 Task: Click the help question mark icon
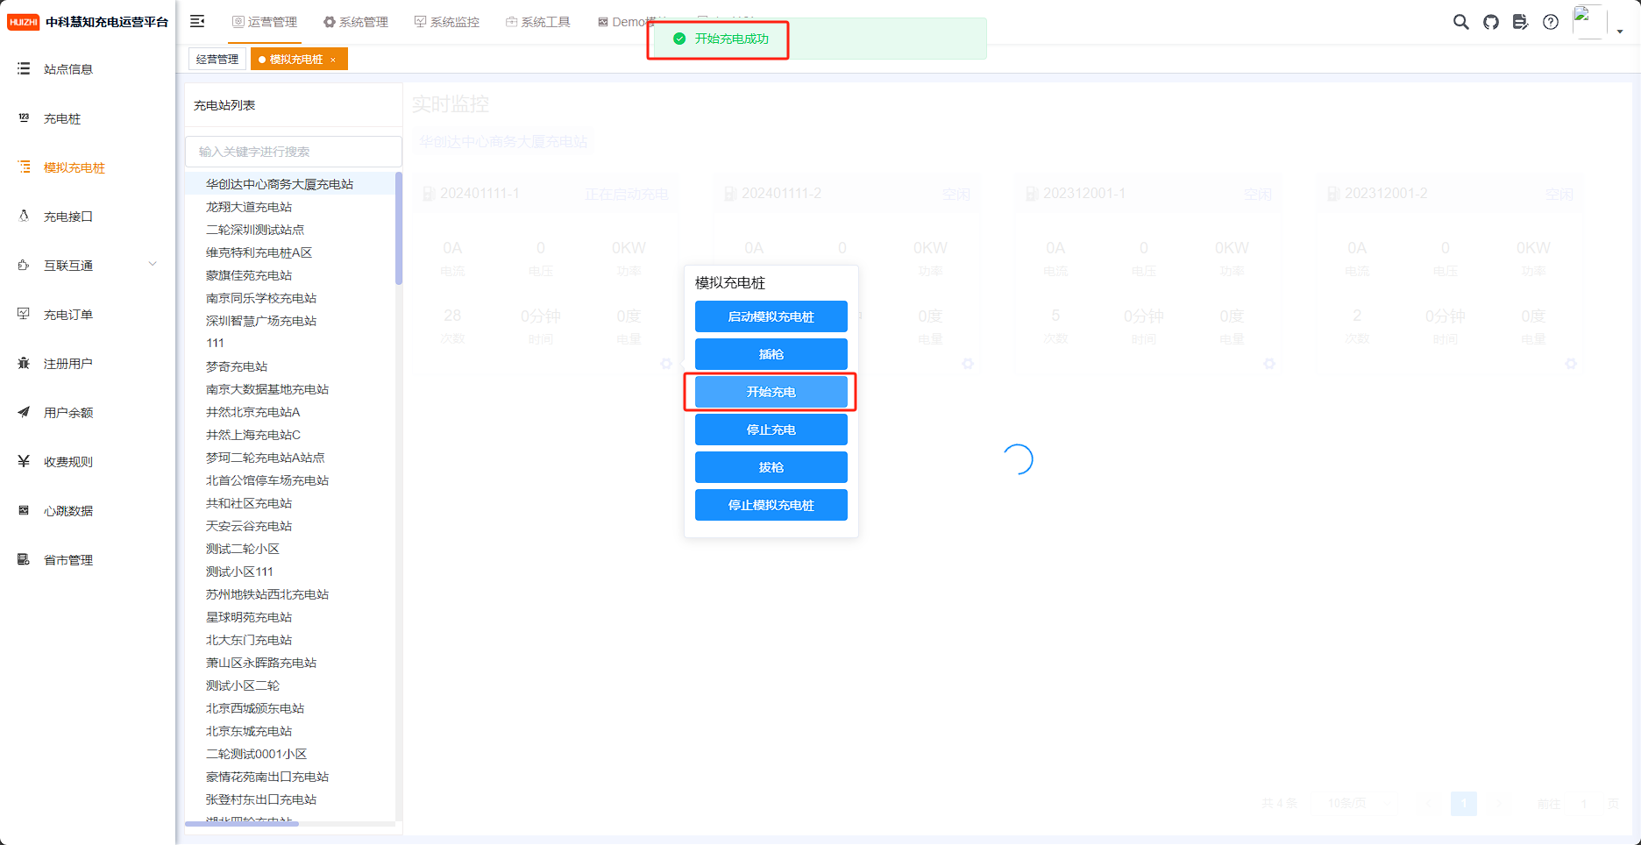point(1551,22)
